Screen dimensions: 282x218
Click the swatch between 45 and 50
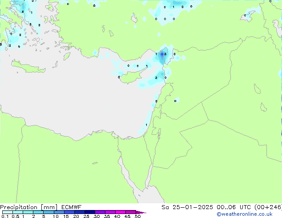point(131,212)
